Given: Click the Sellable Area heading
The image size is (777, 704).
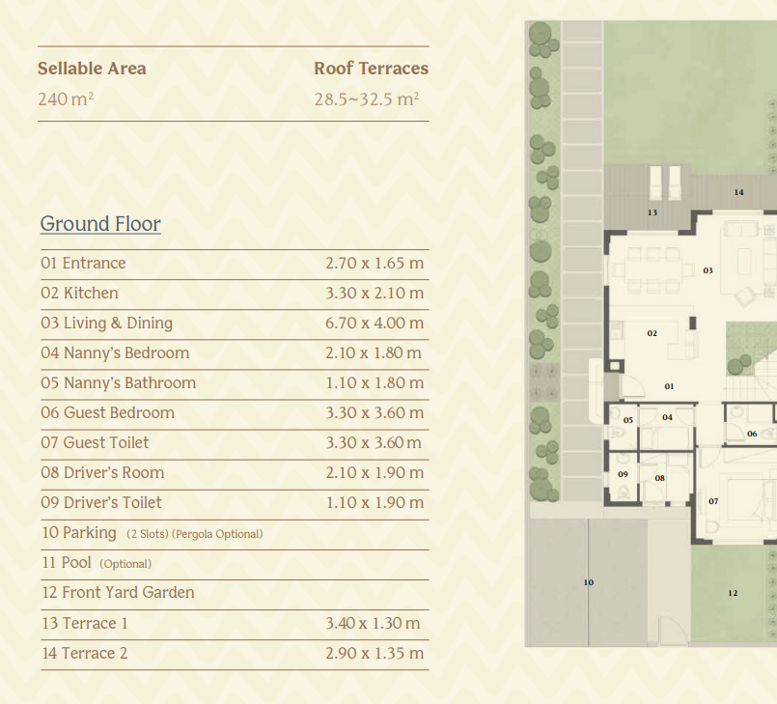Looking at the screenshot, I should 92,69.
